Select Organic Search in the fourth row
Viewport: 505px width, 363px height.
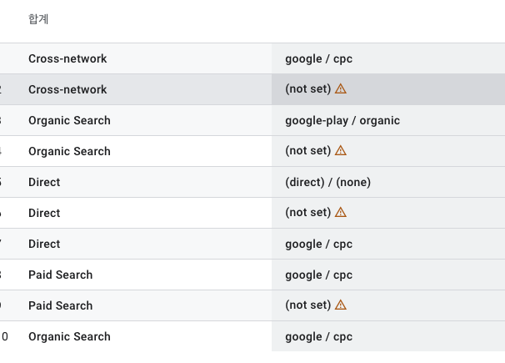coord(69,151)
